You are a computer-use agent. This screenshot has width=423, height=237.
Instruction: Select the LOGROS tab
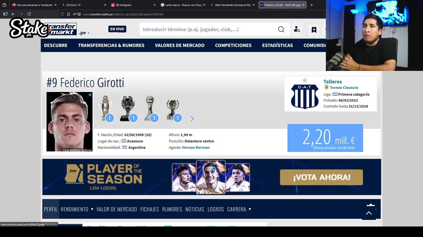click(216, 209)
